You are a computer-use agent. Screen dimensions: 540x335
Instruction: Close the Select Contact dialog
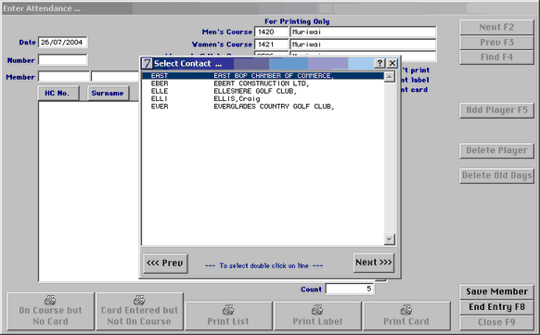coord(392,63)
